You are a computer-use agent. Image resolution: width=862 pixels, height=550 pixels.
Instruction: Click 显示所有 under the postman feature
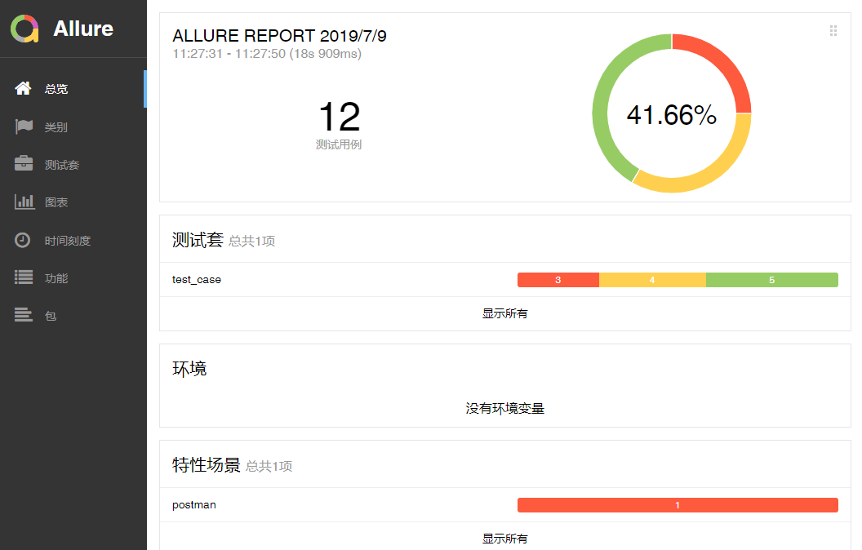point(504,539)
